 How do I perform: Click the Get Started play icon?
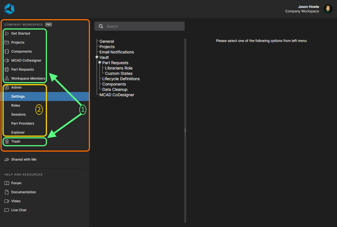7,33
